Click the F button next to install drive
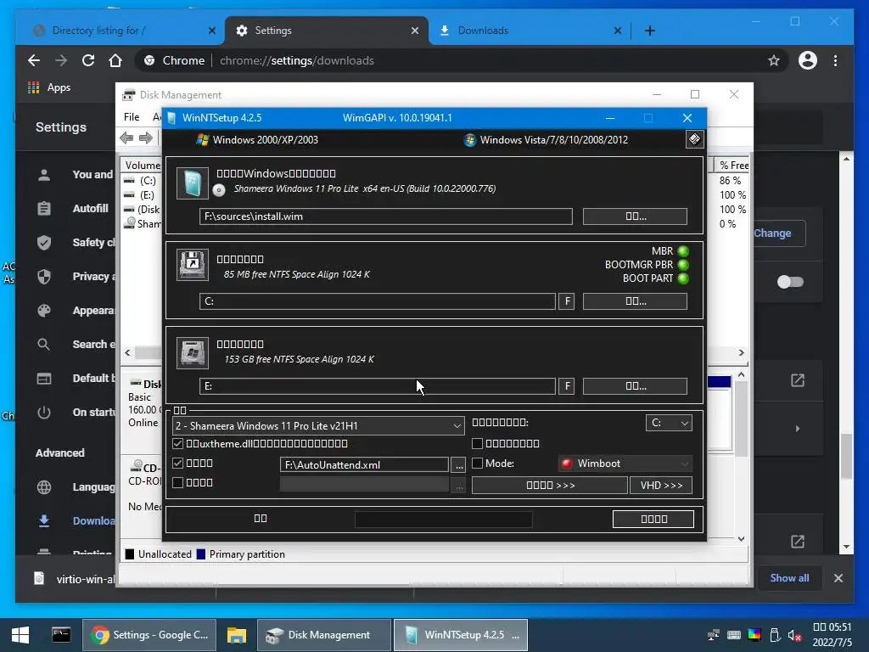The image size is (869, 652). (566, 386)
